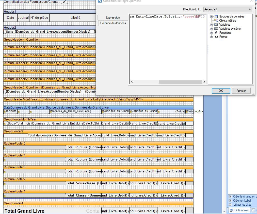
Task: Open the properties tab icon next to Dictionnaire
Action: coord(253,210)
